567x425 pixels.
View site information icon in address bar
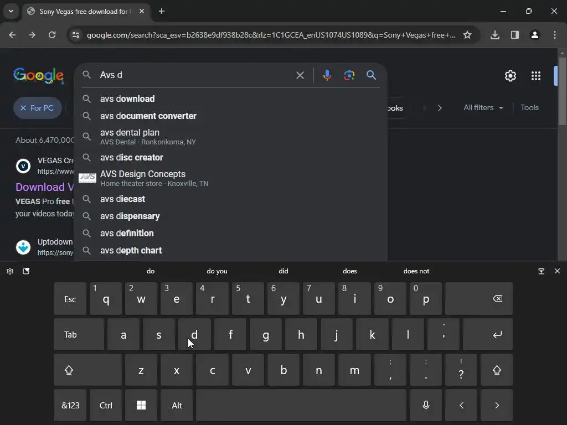tap(76, 35)
